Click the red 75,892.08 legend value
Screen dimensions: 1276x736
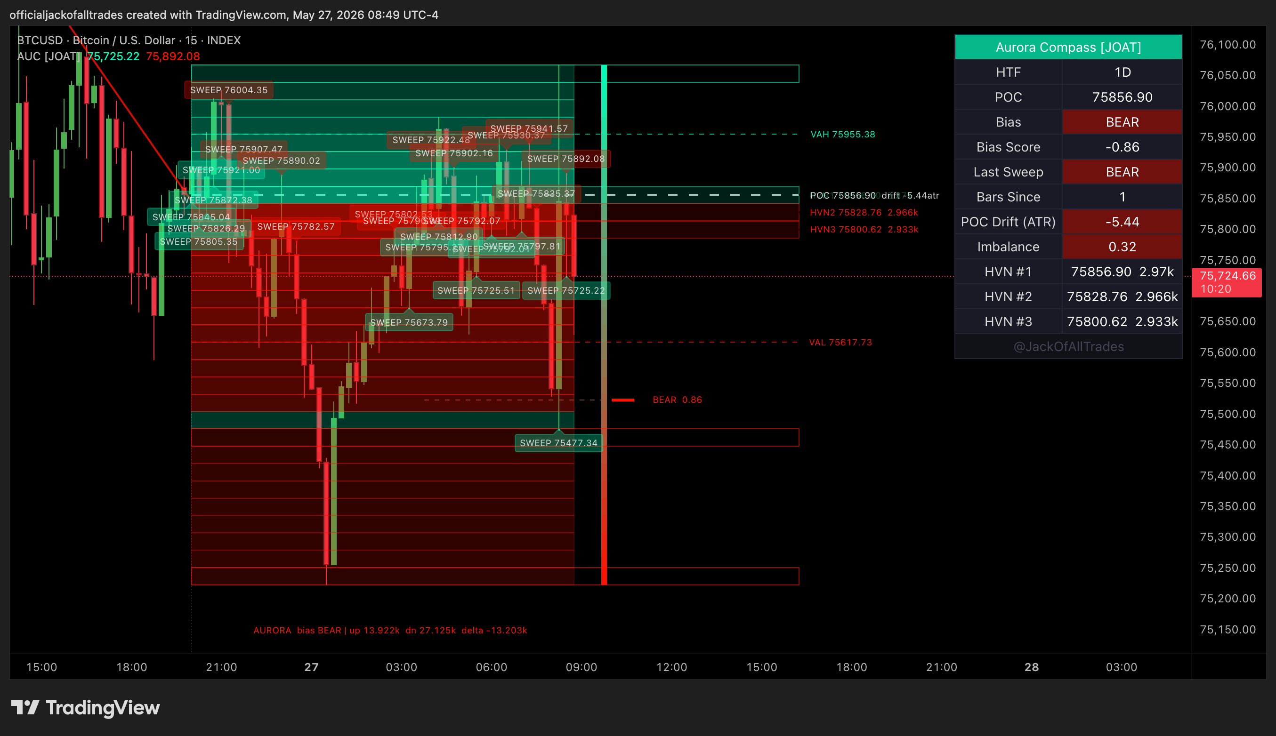[173, 56]
